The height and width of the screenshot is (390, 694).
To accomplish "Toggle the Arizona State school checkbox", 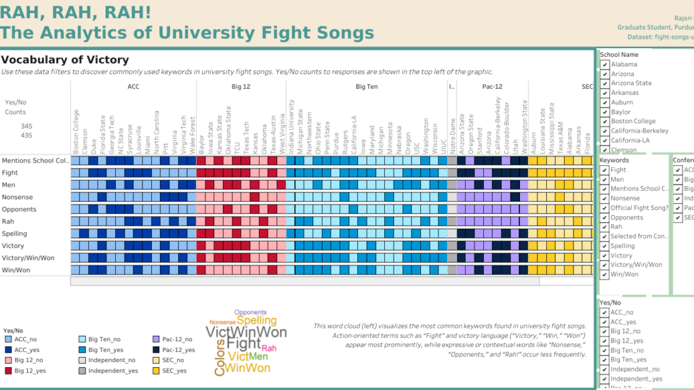I will (603, 82).
